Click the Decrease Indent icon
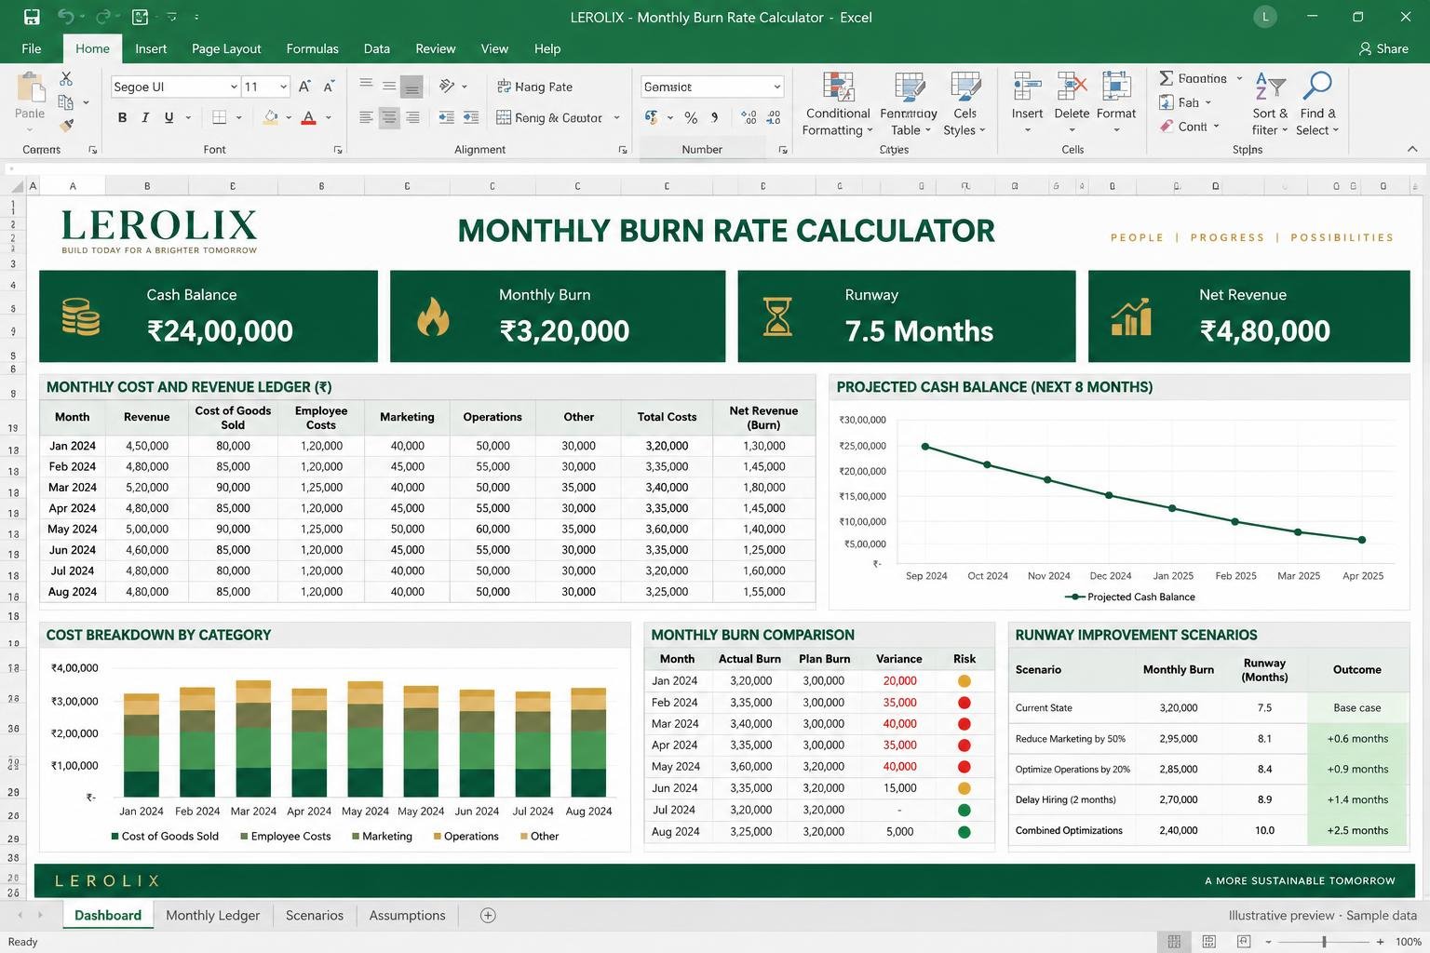This screenshot has width=1430, height=953. 447,117
